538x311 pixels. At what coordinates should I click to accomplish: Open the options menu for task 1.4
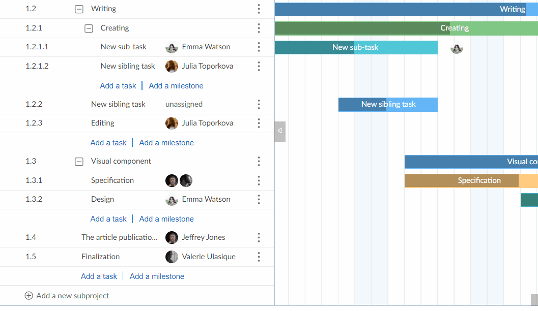pyautogui.click(x=259, y=237)
